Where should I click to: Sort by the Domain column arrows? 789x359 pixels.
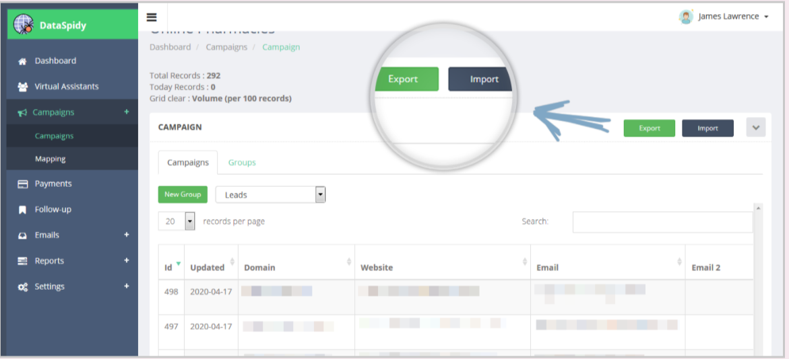[x=349, y=262]
